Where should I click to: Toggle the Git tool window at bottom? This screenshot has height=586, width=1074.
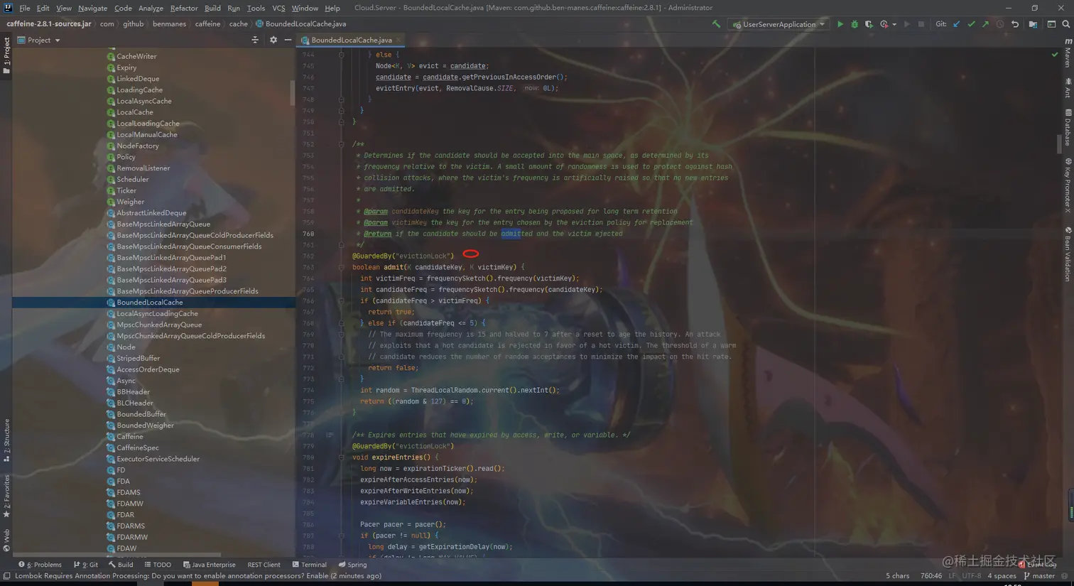[x=86, y=565]
